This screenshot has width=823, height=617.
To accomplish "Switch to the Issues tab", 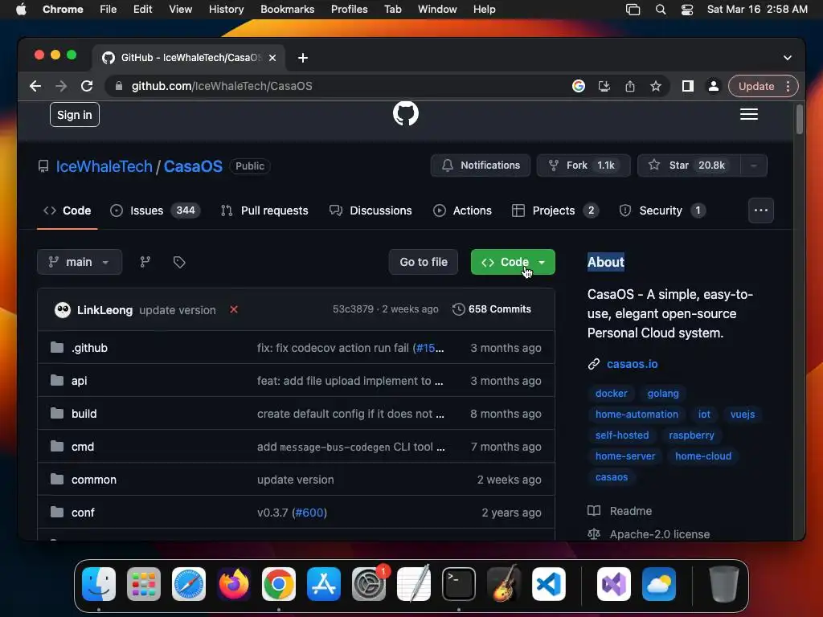I will 155,210.
